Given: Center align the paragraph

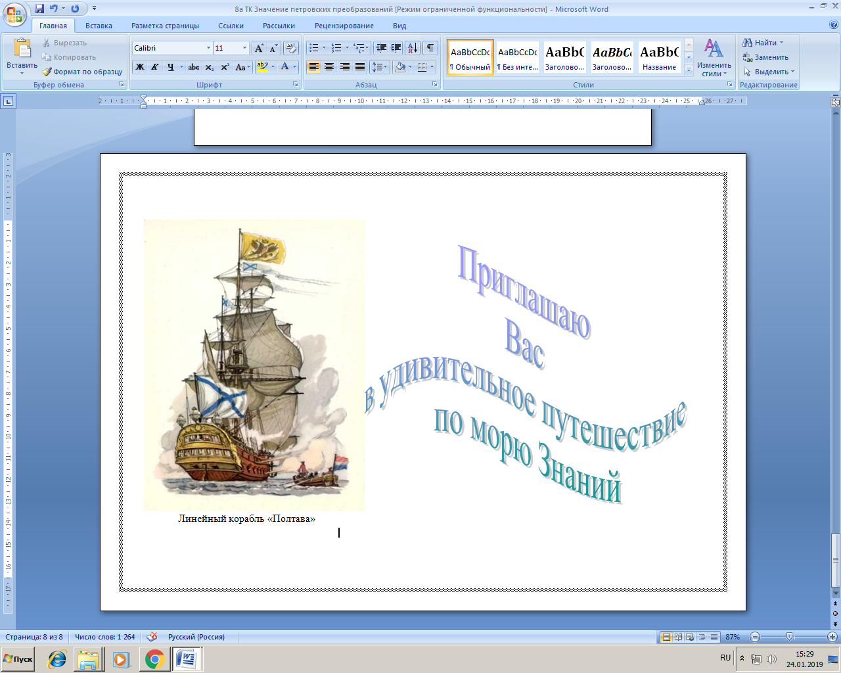Looking at the screenshot, I should [x=329, y=67].
